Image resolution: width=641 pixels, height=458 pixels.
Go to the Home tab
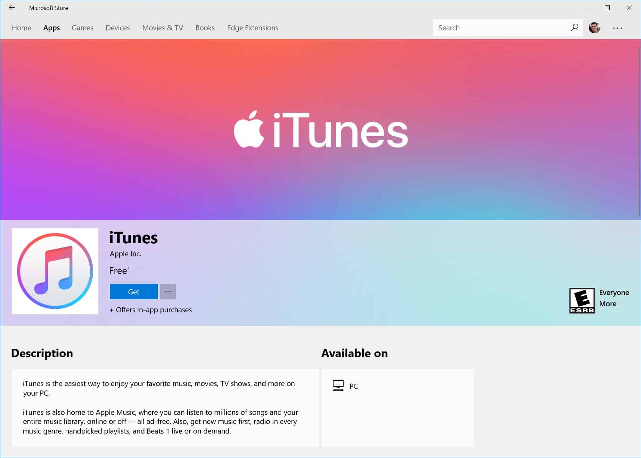(21, 28)
